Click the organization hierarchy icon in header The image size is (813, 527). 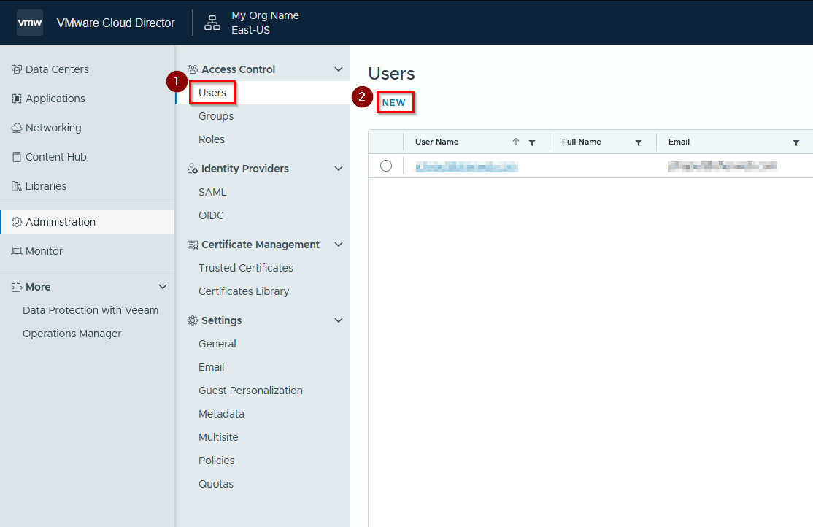click(x=212, y=23)
